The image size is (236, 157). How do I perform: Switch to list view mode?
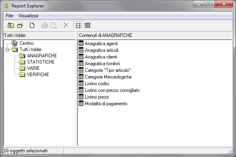pos(78,26)
